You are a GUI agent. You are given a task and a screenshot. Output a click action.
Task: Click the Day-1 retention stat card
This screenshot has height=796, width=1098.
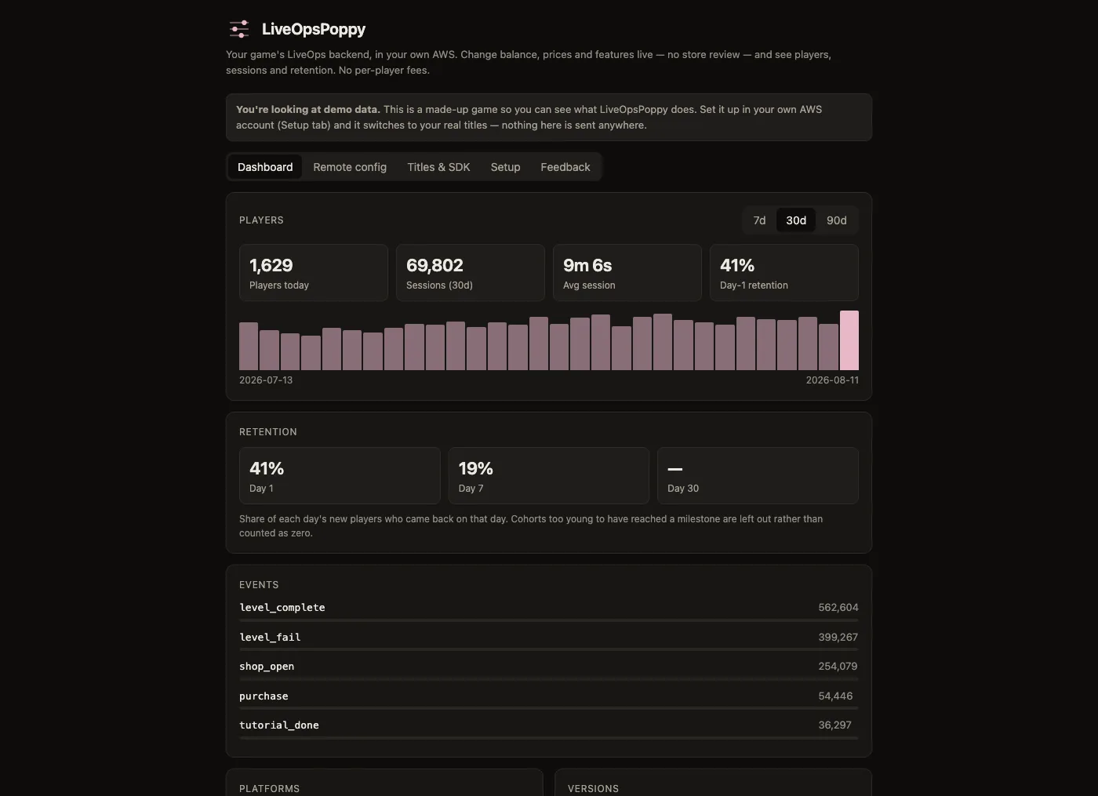tap(784, 273)
